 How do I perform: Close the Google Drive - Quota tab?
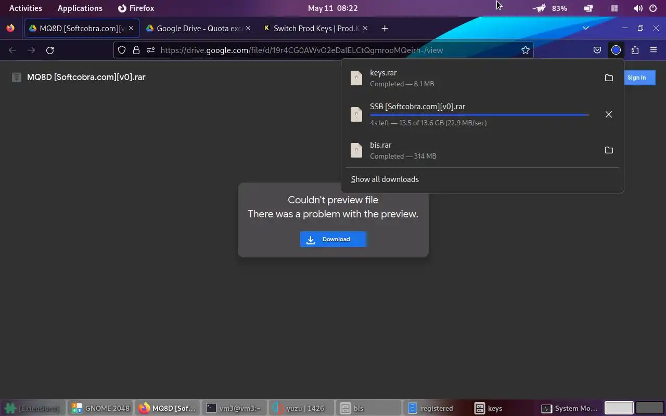point(248,28)
